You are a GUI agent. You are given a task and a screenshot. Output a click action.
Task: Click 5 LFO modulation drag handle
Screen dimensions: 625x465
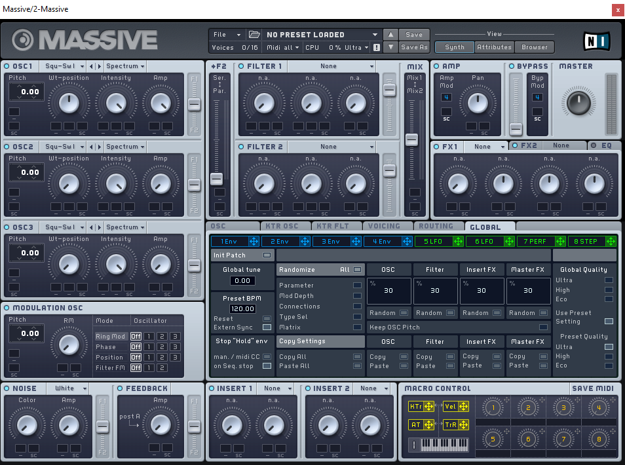(x=458, y=241)
